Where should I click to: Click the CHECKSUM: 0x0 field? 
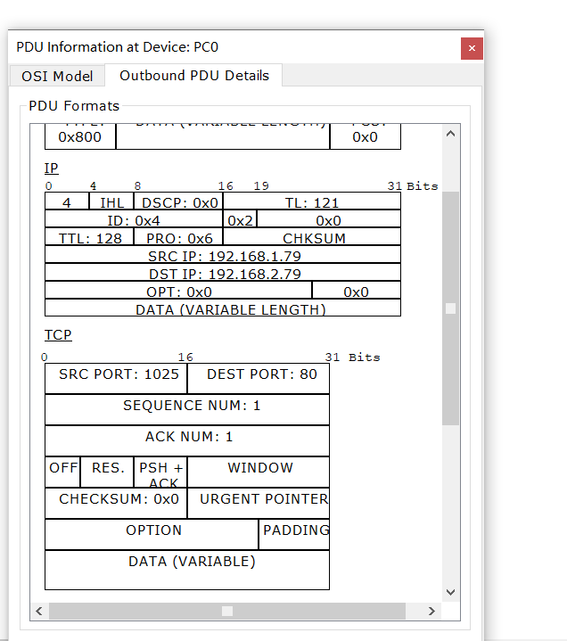[116, 503]
